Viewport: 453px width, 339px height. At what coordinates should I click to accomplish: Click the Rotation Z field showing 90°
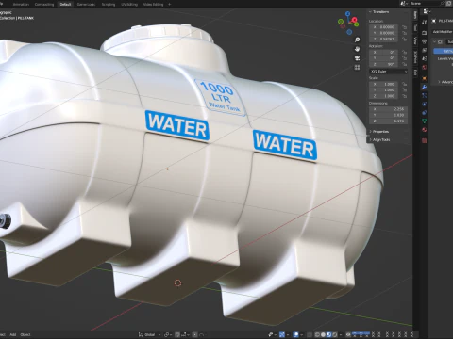pos(384,64)
